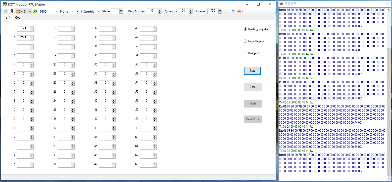Viewport: 392px width, 182px height.
Task: Switch to the Coil tab
Action: (x=20, y=17)
